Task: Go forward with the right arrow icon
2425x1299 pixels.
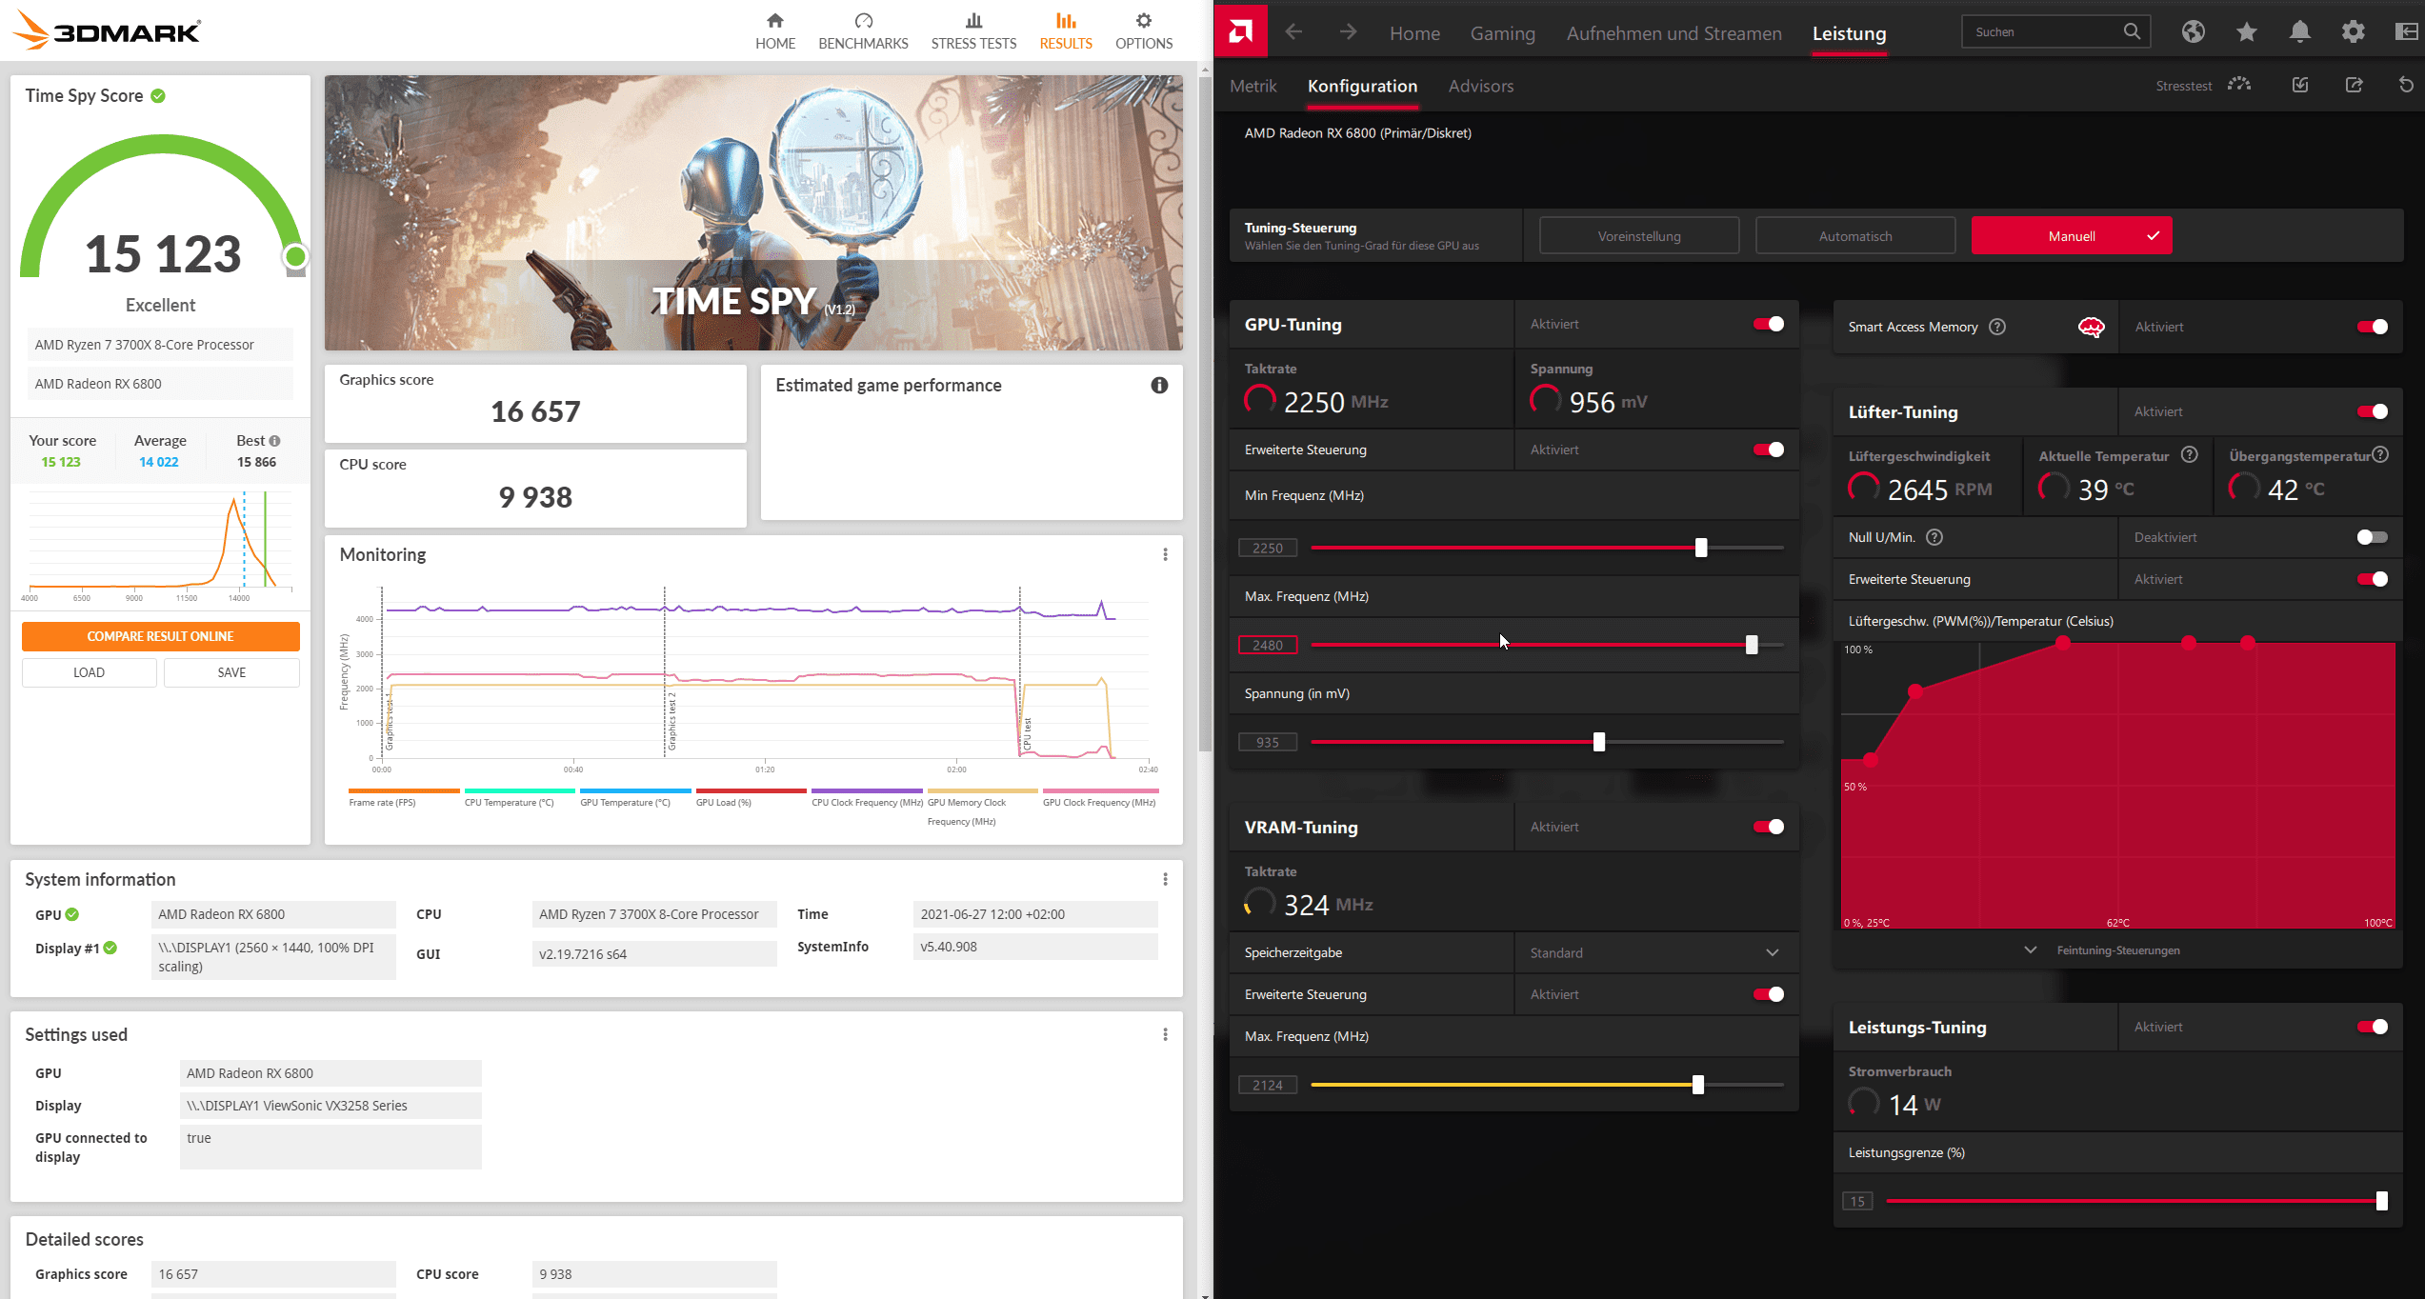Action: pyautogui.click(x=1347, y=32)
